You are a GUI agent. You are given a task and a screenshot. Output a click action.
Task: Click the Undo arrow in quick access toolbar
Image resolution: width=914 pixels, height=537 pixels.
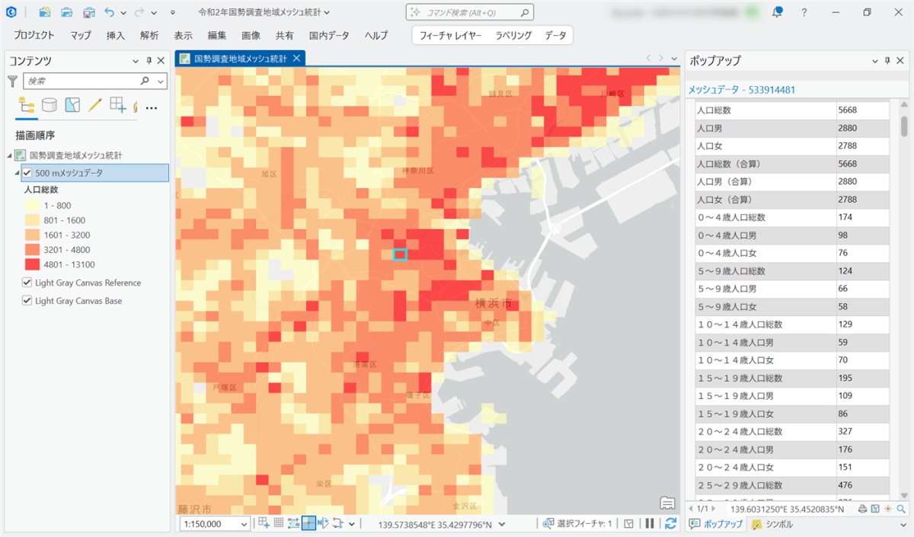pyautogui.click(x=110, y=12)
